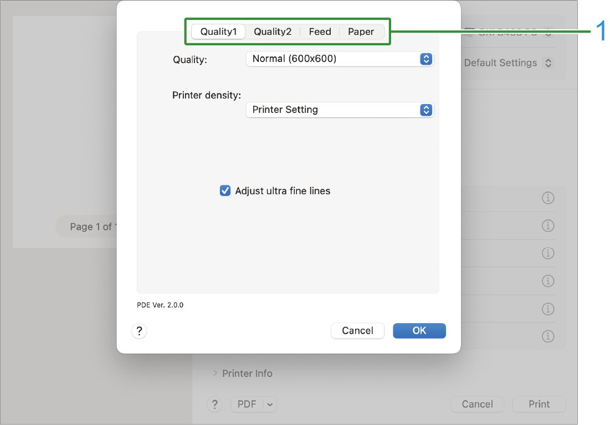
Task: Open the first info icon in the options list
Action: click(548, 198)
